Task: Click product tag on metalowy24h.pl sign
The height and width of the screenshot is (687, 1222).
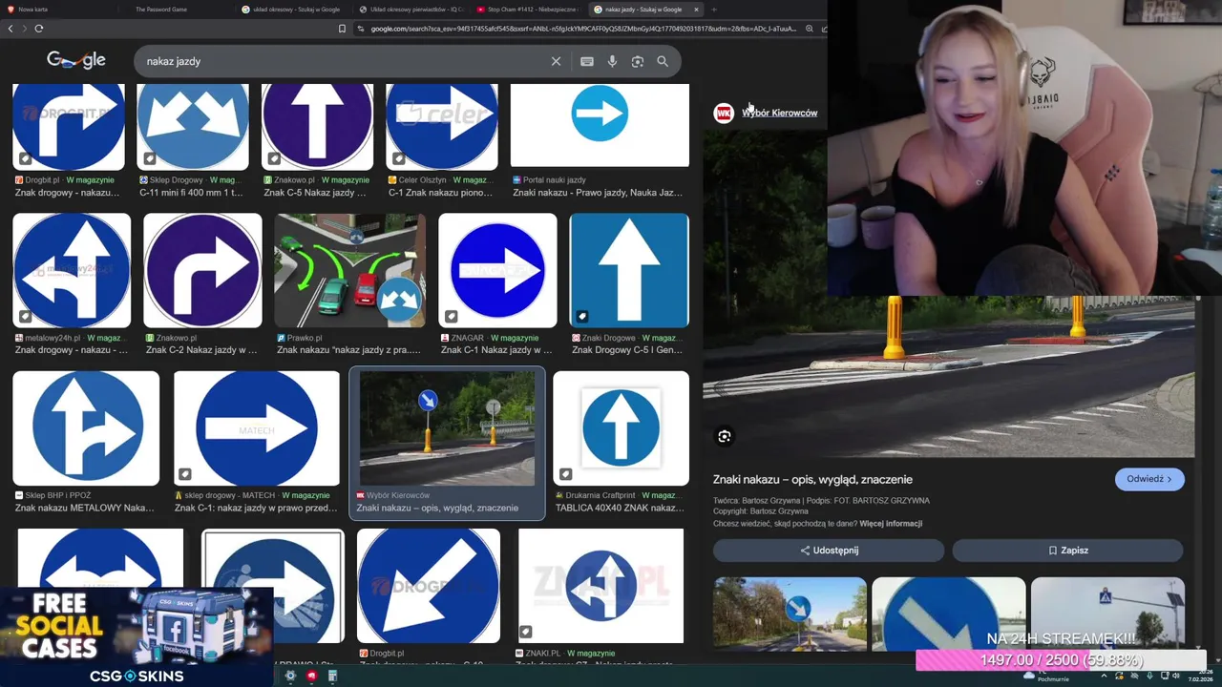Action: tap(26, 316)
